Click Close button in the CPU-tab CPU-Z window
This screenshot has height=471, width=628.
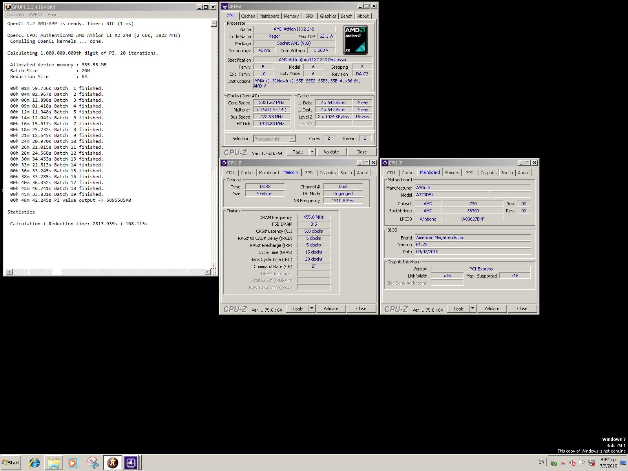pyautogui.click(x=361, y=152)
